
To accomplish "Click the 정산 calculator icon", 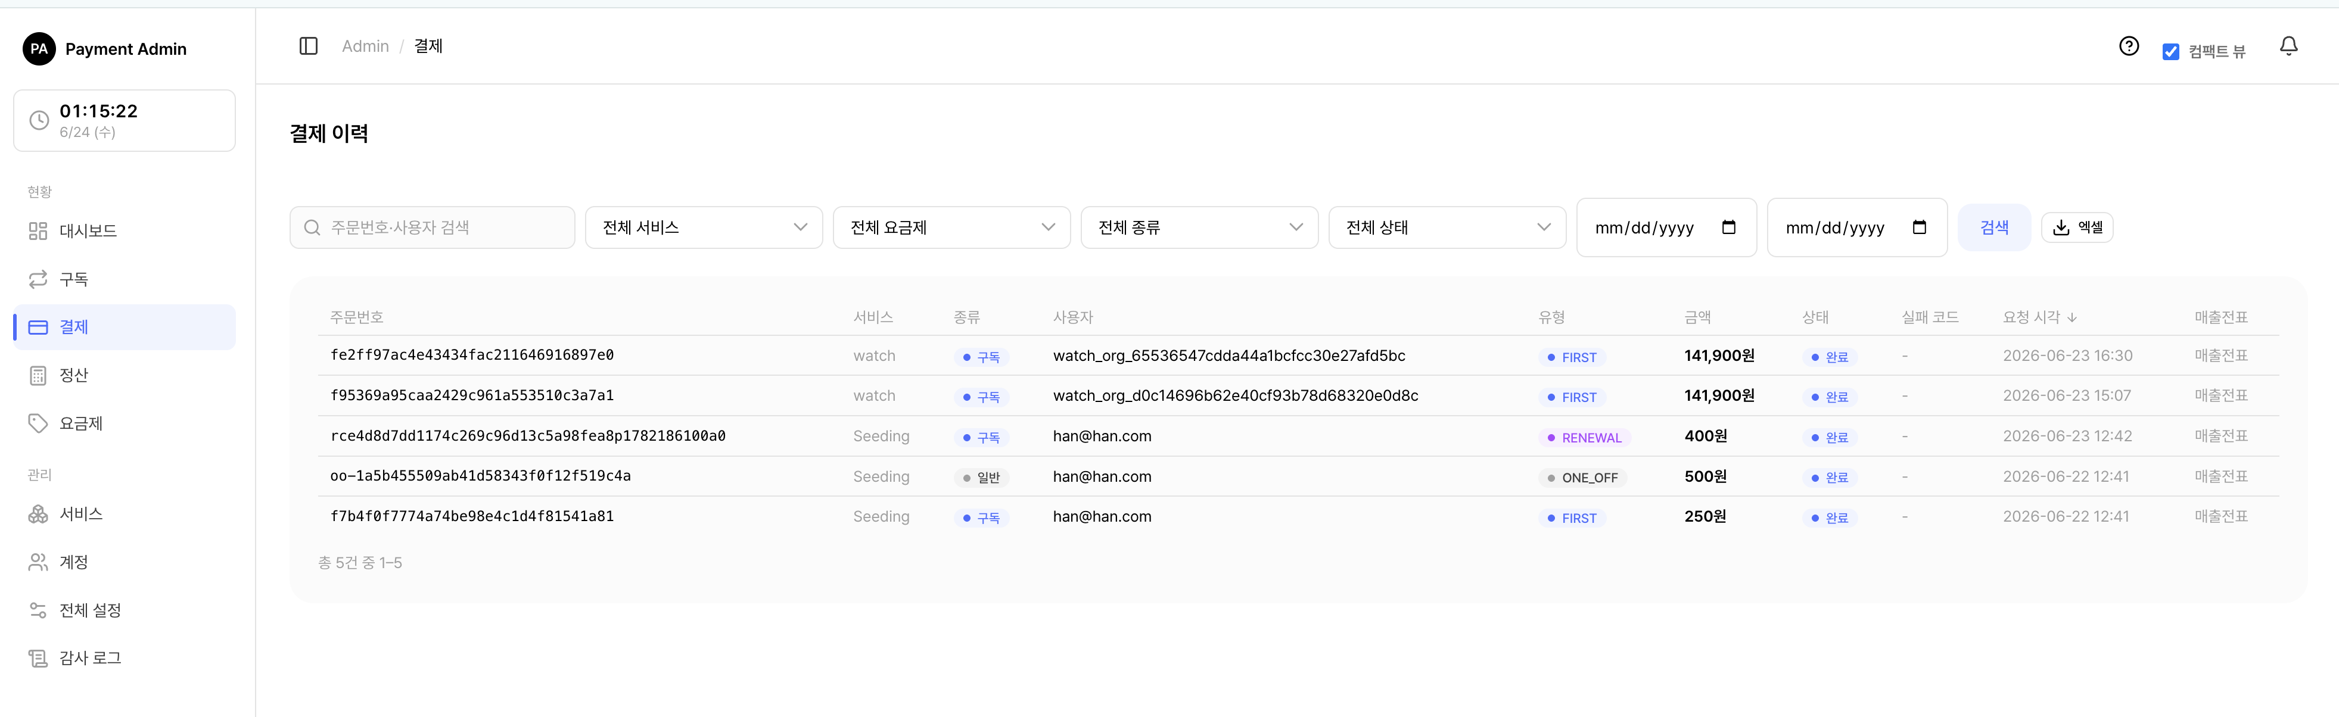I will click(38, 376).
